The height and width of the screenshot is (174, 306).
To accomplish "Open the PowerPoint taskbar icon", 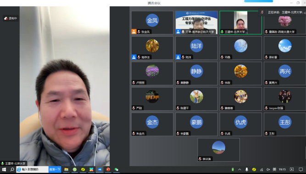I will click(108, 169).
